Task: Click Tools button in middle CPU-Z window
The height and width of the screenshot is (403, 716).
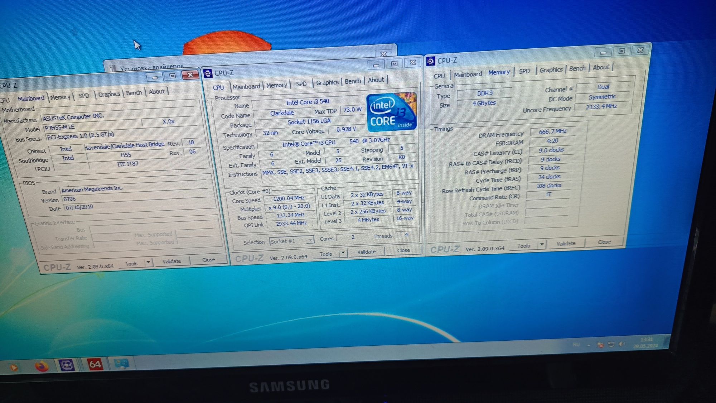Action: coord(325,254)
